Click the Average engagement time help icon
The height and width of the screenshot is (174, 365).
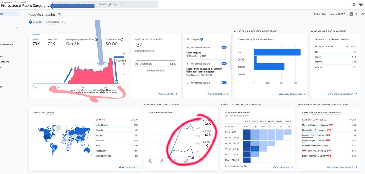click(96, 39)
